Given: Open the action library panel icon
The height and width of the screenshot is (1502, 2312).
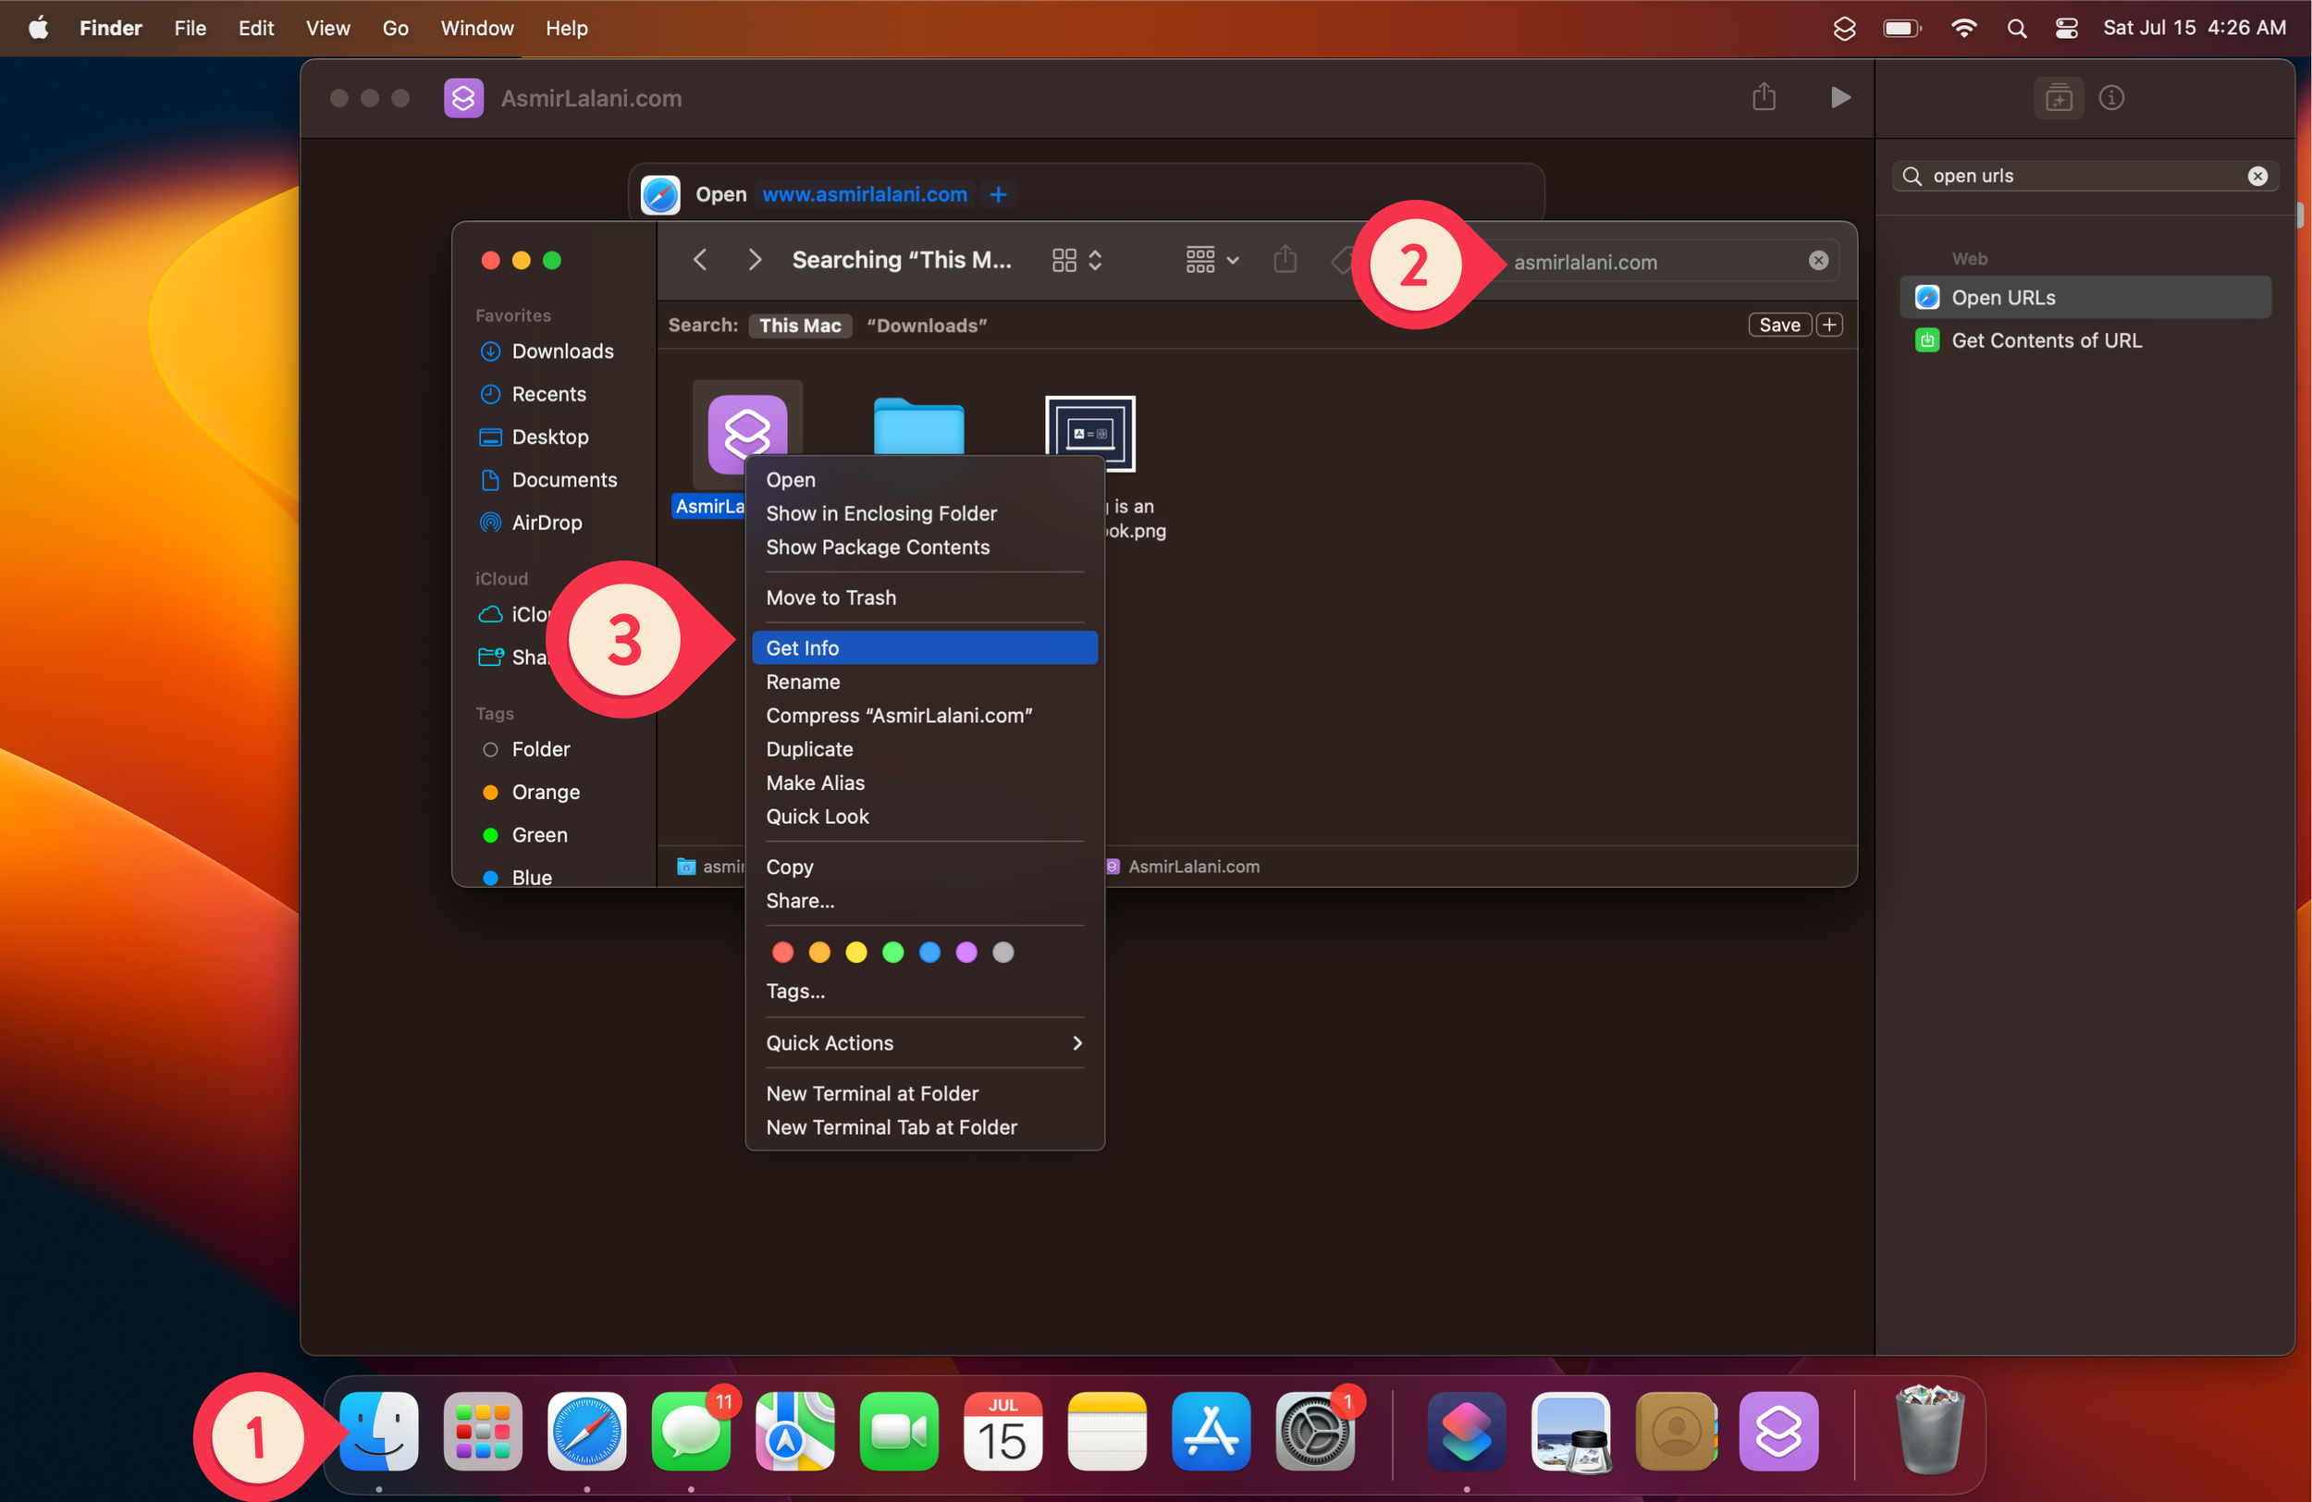Looking at the screenshot, I should (x=2058, y=97).
